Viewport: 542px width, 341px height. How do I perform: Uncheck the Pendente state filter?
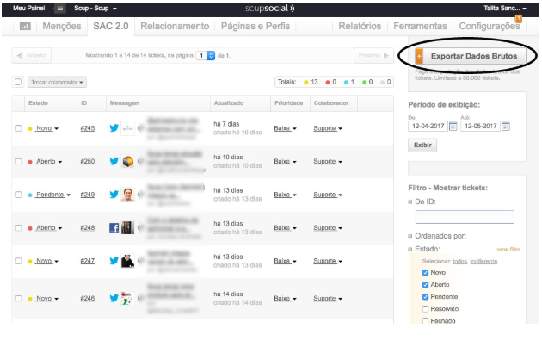coord(426,297)
